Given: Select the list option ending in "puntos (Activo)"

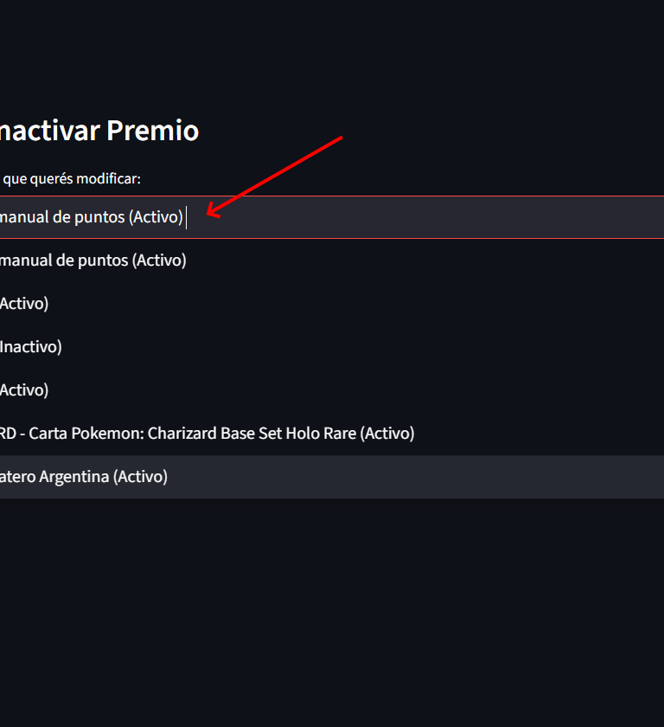Looking at the screenshot, I should [x=93, y=261].
